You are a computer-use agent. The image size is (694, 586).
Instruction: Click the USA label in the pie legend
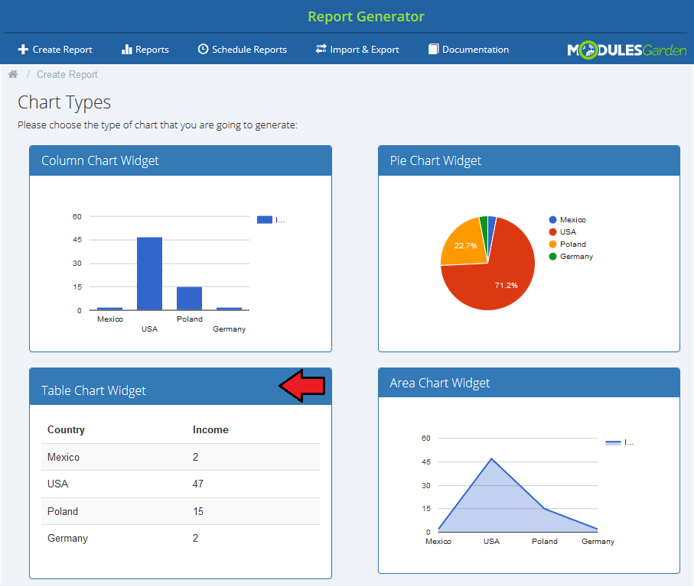568,232
